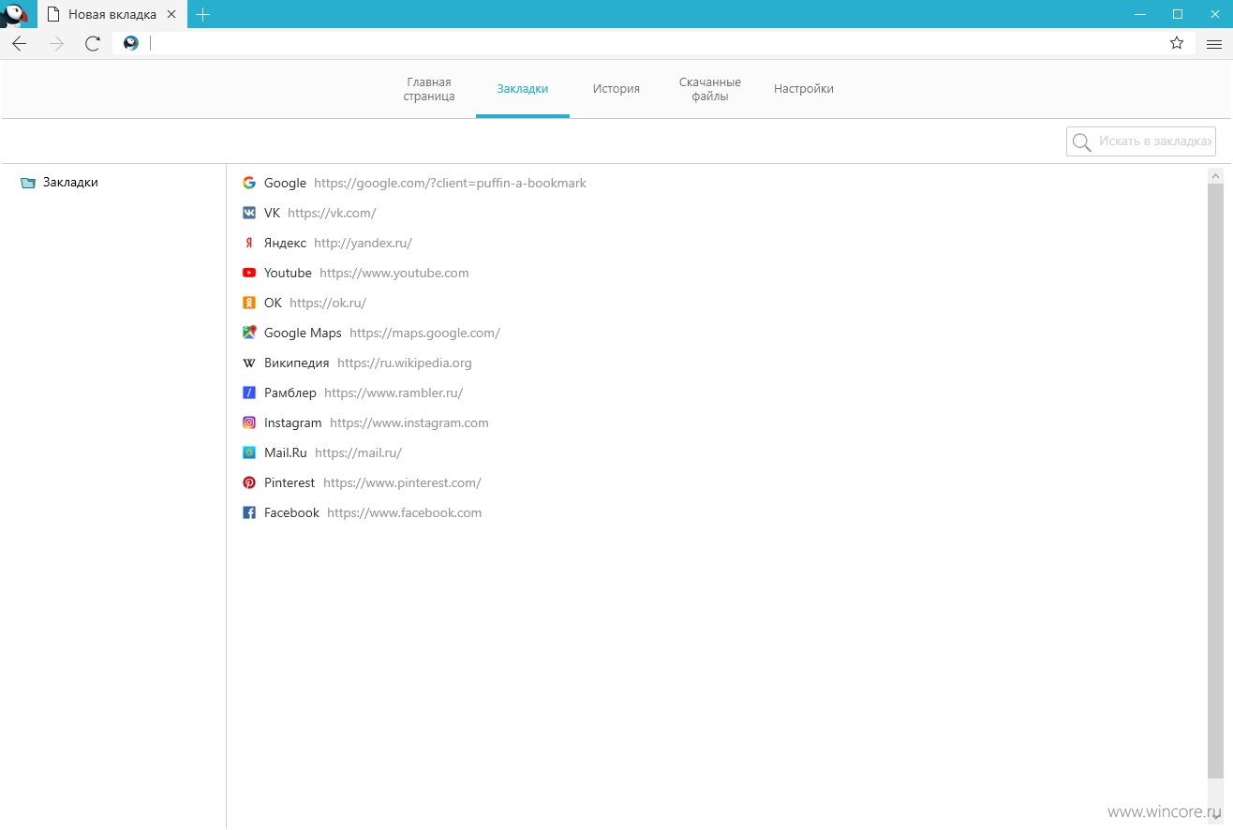This screenshot has width=1233, height=830.
Task: Open the Google Maps bookmark
Action: 303,333
